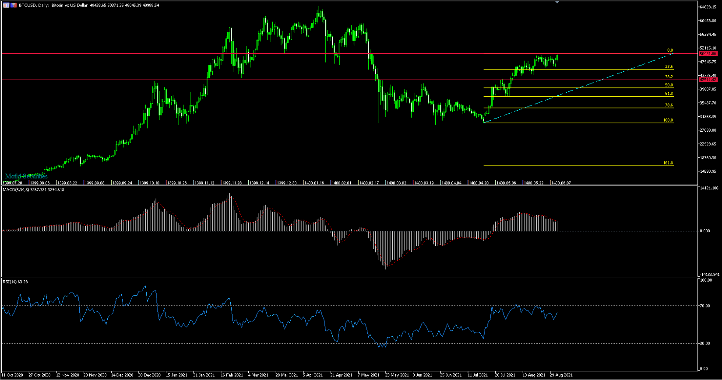Click the Fibonacci 161.8 extension label
This screenshot has height=380, width=722.
[x=668, y=163]
